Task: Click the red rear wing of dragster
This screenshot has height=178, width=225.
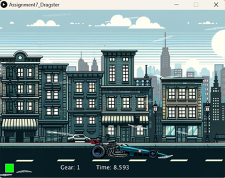Action: point(94,142)
